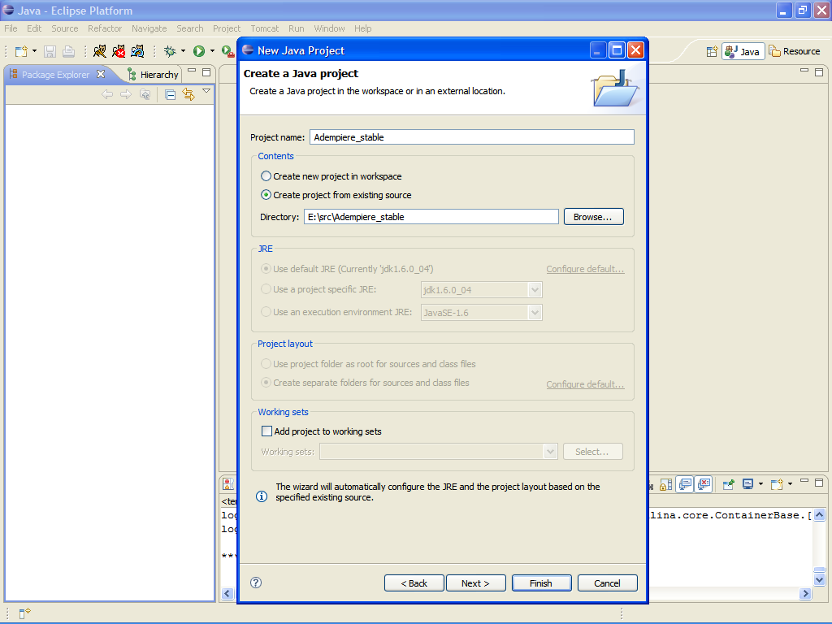The width and height of the screenshot is (832, 624).
Task: Click the Back arrow in Package Explorer toolbar
Action: click(107, 94)
